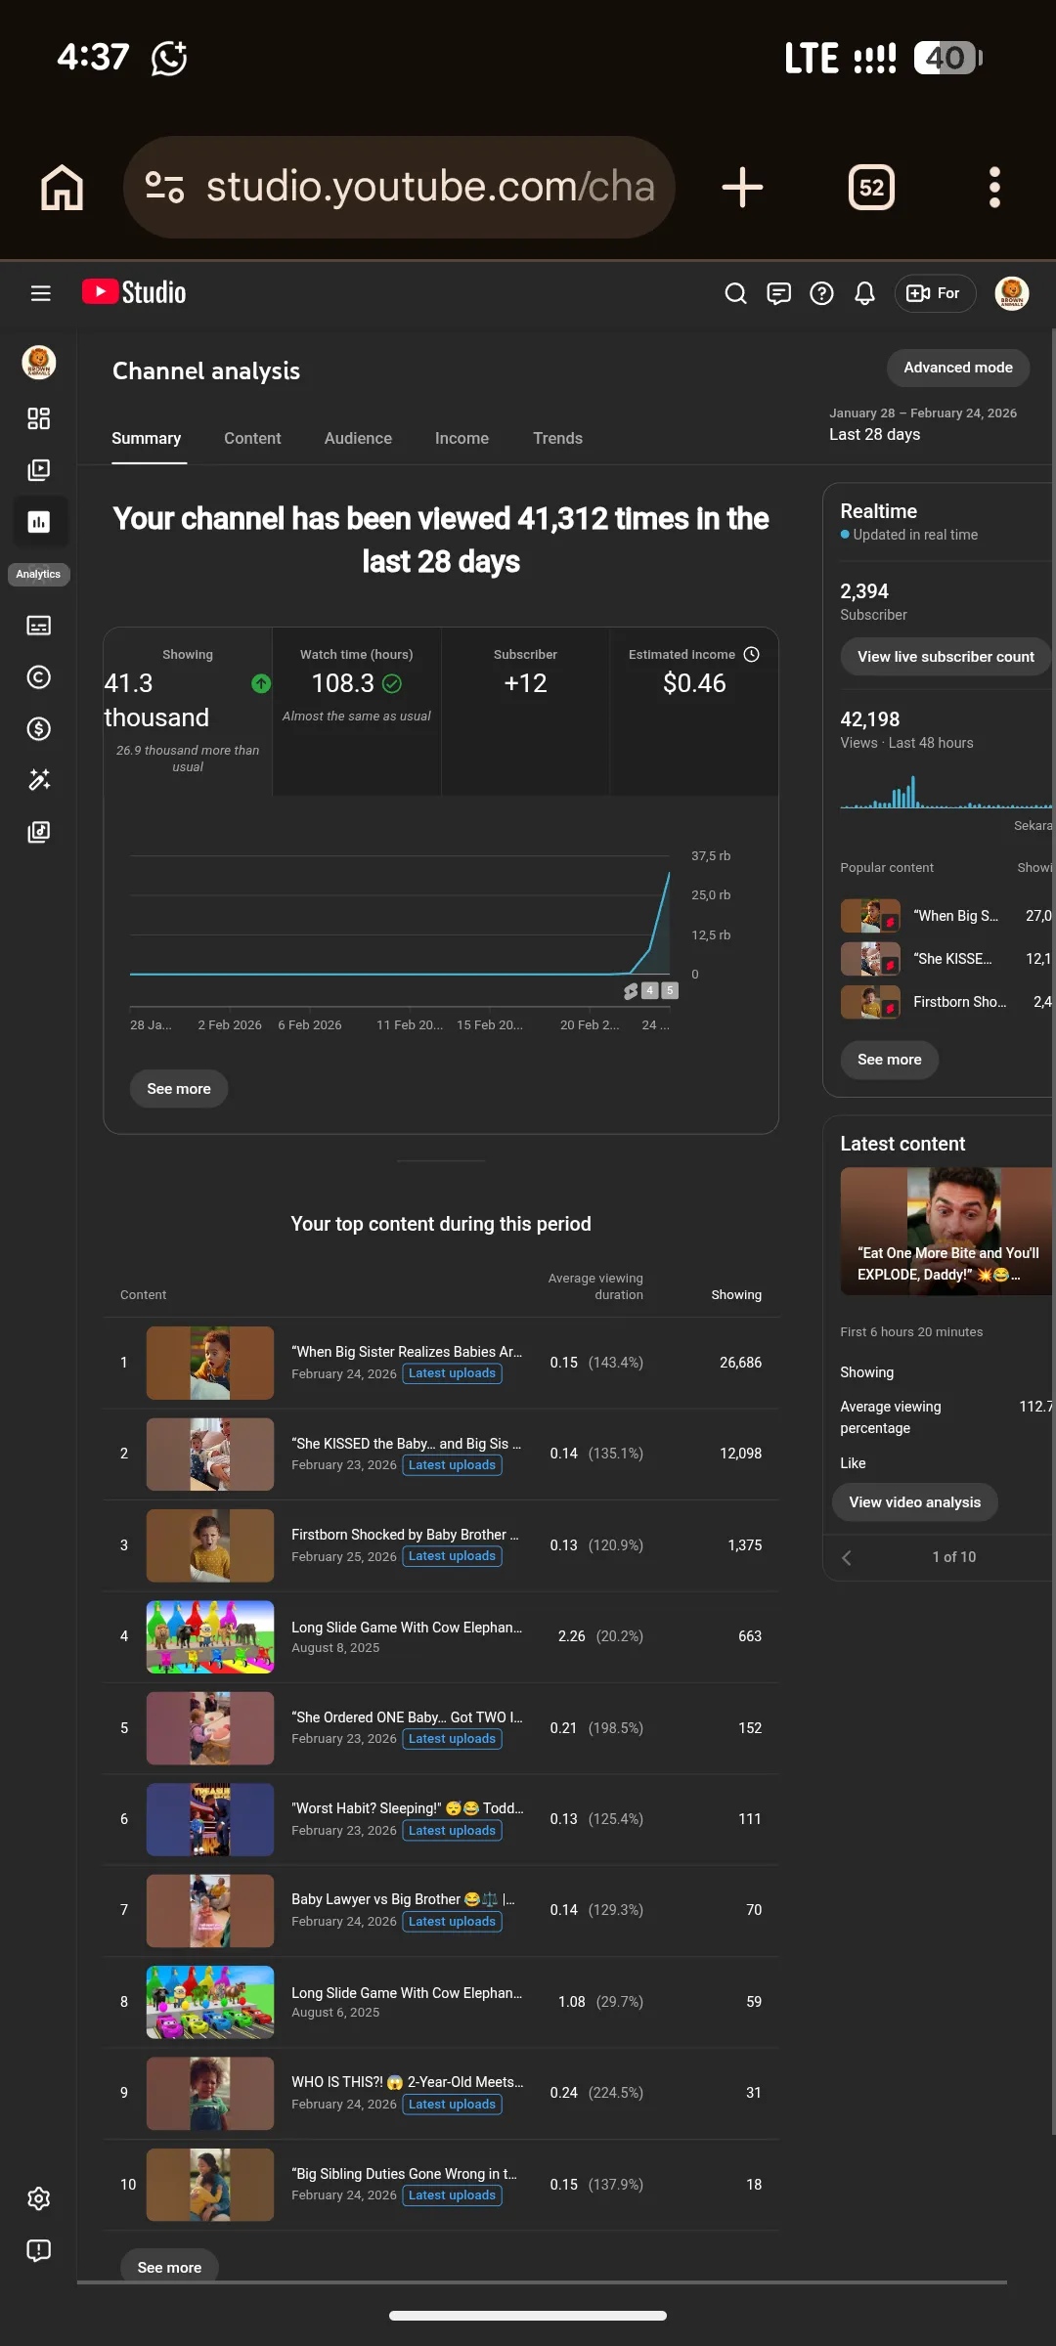The height and width of the screenshot is (2346, 1056).
Task: Click the Advanced mode button
Action: (x=958, y=368)
